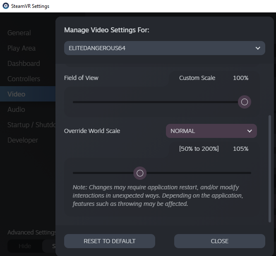Click the CLOSE button

219,241
